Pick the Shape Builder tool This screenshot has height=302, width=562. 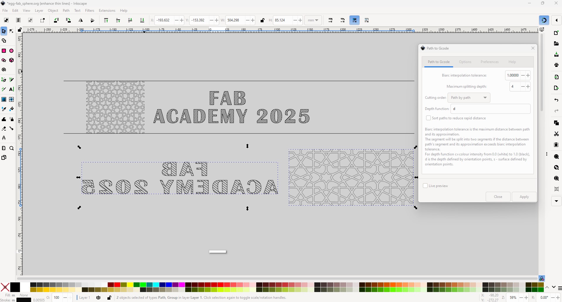4,41
